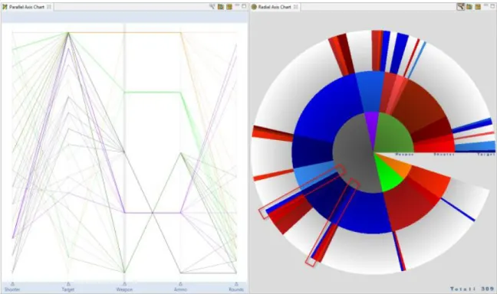Viewport: 497px width, 294px height.
Task: Close the Radial Axis Chart tab
Action: pyautogui.click(x=296, y=7)
